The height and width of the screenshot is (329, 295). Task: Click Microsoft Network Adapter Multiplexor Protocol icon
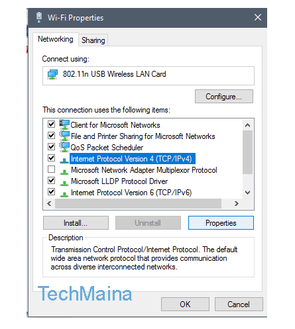click(x=64, y=171)
